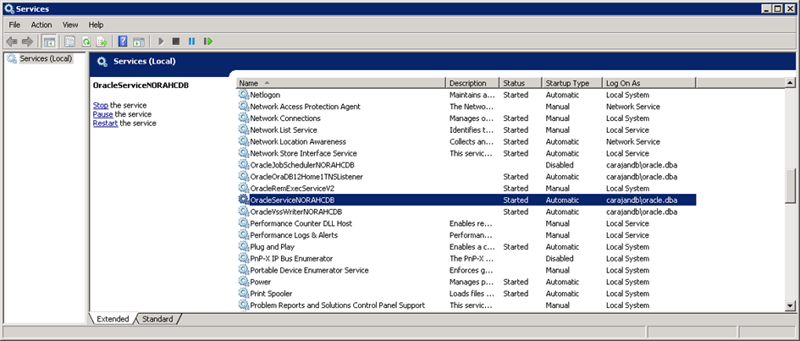Click gear icon beside Portable Device Enumerator Service
Viewport: 800px width, 341px height.
click(x=243, y=270)
